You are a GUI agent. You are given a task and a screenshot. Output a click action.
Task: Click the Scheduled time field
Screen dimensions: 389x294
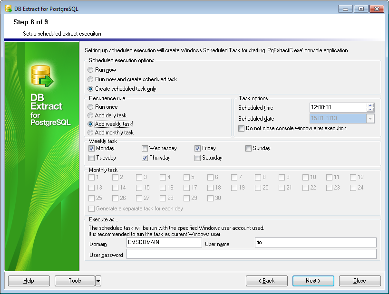(x=338, y=107)
